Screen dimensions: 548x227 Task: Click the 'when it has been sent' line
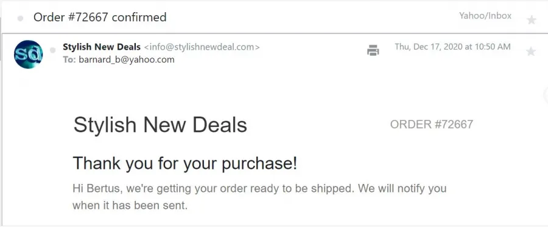click(130, 205)
